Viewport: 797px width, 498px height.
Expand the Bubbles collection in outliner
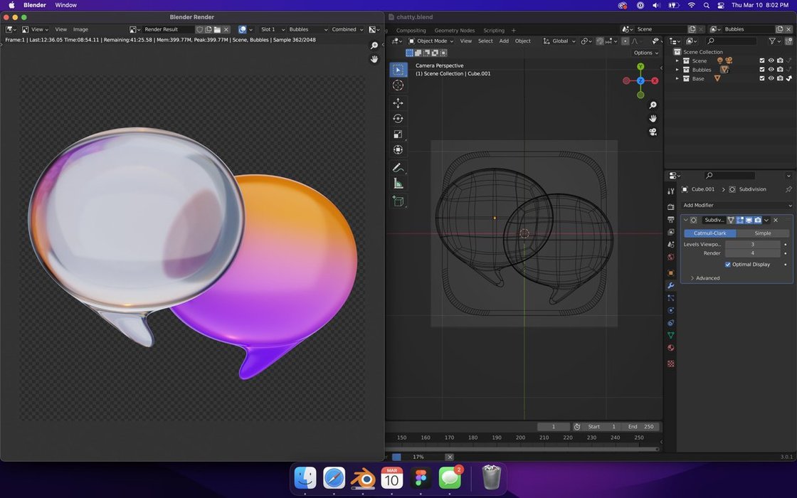[677, 70]
